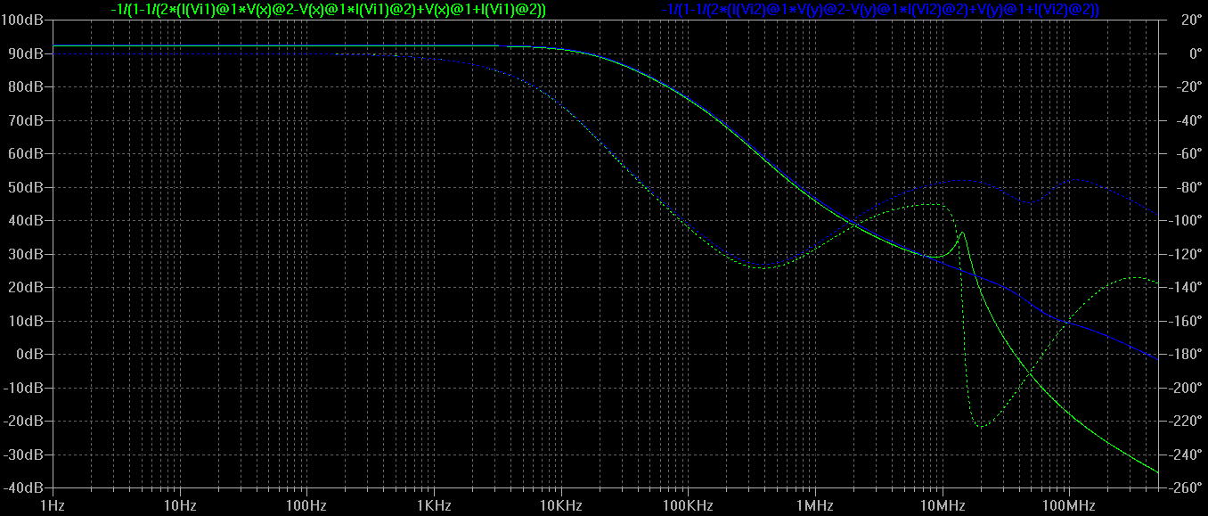Click the 30dB magnitude axis label
This screenshot has height=516, width=1208.
27,254
